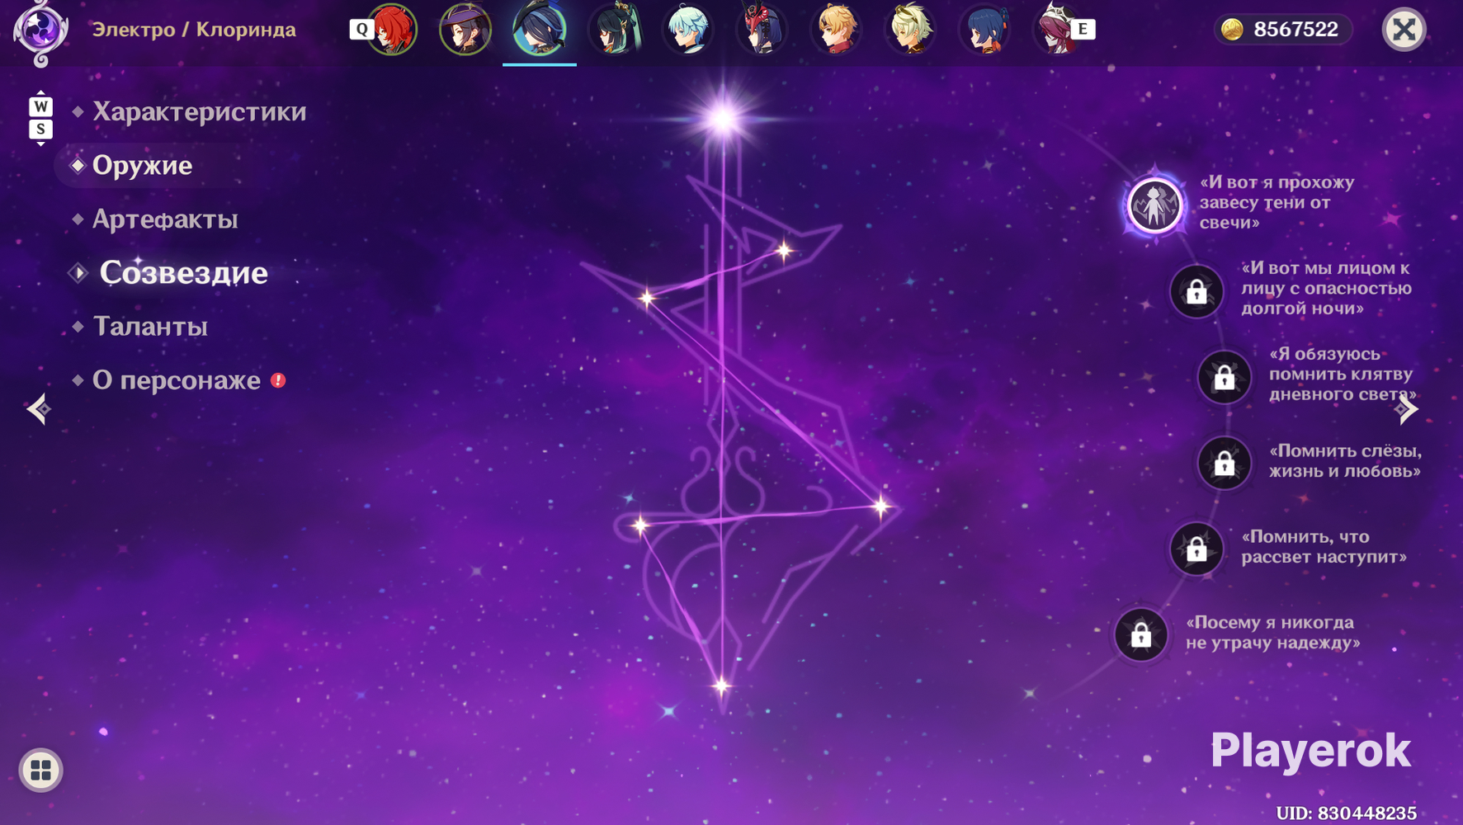
Task: Click the UID: 830448235 text
Action: click(x=1347, y=813)
